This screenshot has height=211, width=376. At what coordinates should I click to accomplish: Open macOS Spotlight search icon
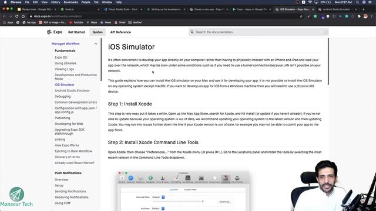click(358, 2)
